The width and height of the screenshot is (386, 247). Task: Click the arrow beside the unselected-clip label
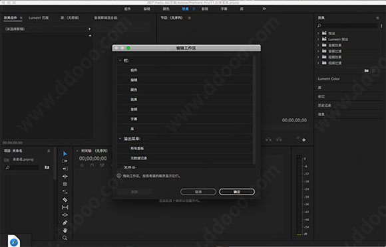pyautogui.click(x=90, y=29)
